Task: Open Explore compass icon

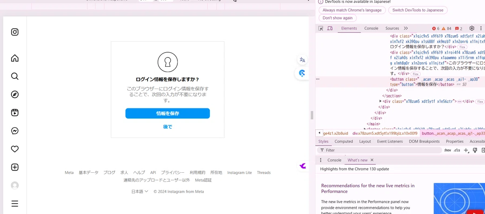Action: (x=15, y=95)
